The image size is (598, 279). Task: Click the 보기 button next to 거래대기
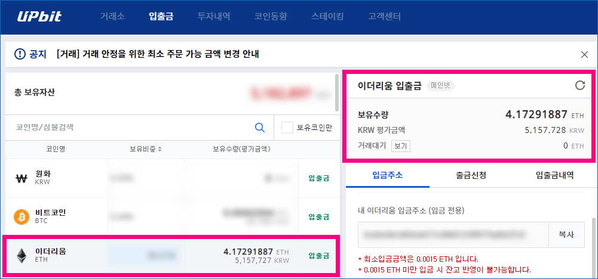pyautogui.click(x=401, y=146)
